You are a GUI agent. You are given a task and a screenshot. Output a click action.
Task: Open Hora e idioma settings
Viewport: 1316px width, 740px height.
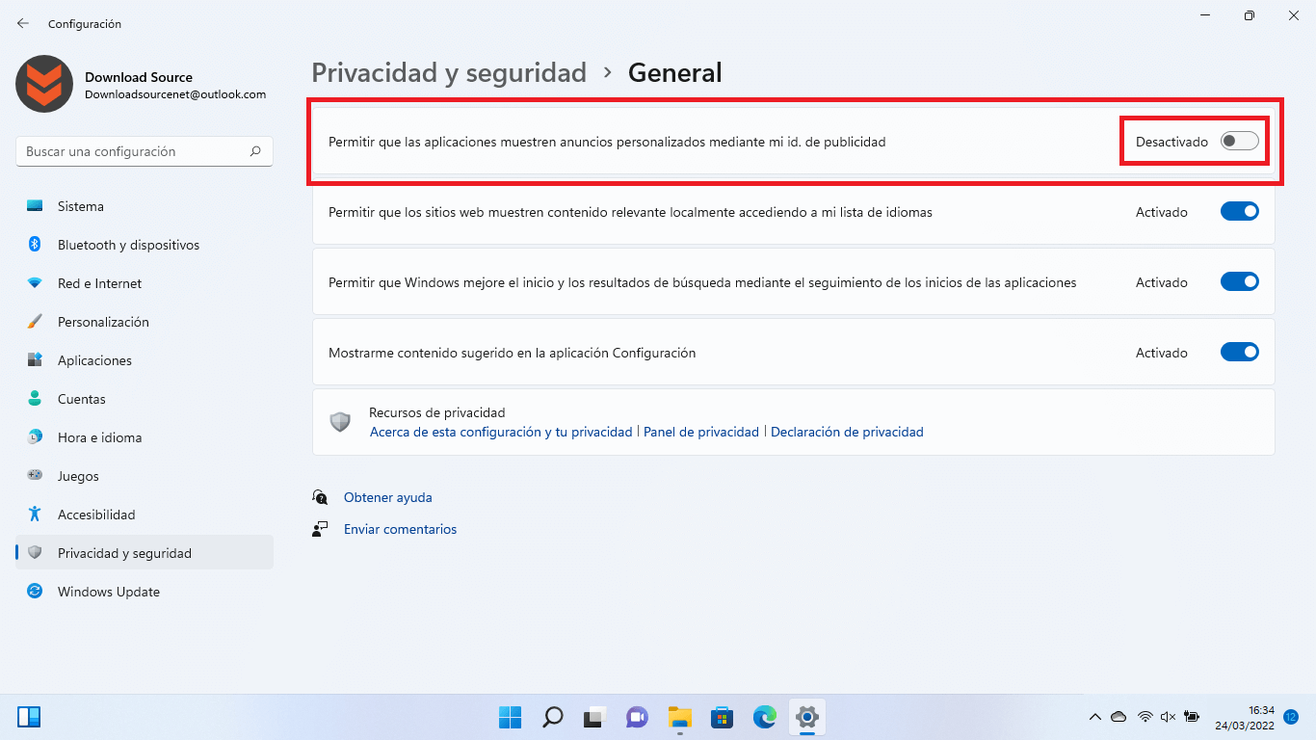click(145, 437)
